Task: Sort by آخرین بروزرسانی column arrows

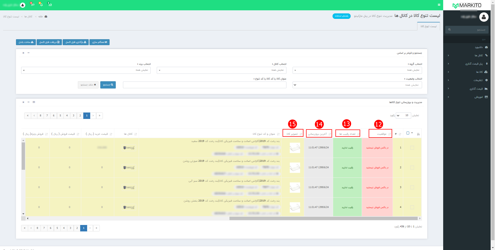Action: 330,134
